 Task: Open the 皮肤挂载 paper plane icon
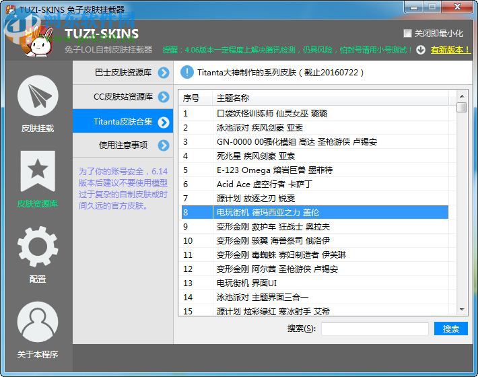38,96
